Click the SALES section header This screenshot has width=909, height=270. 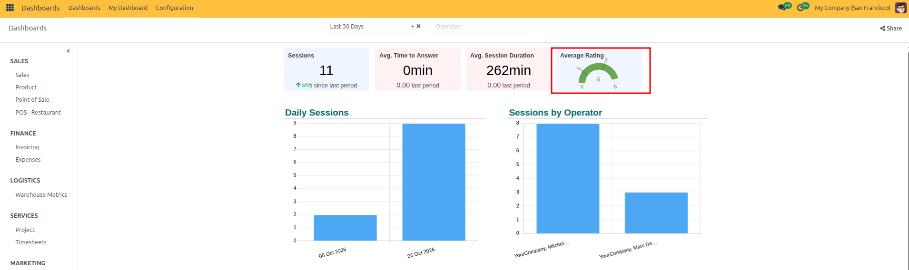pyautogui.click(x=19, y=61)
